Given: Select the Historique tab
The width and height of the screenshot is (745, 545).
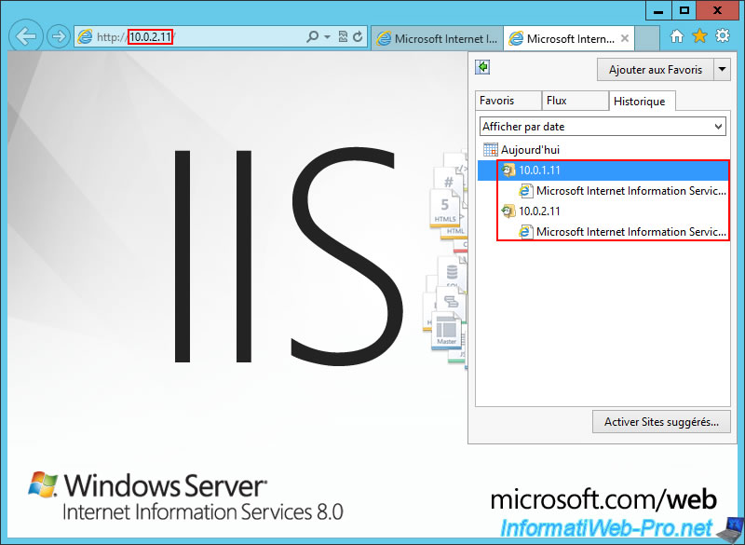Looking at the screenshot, I should point(641,101).
